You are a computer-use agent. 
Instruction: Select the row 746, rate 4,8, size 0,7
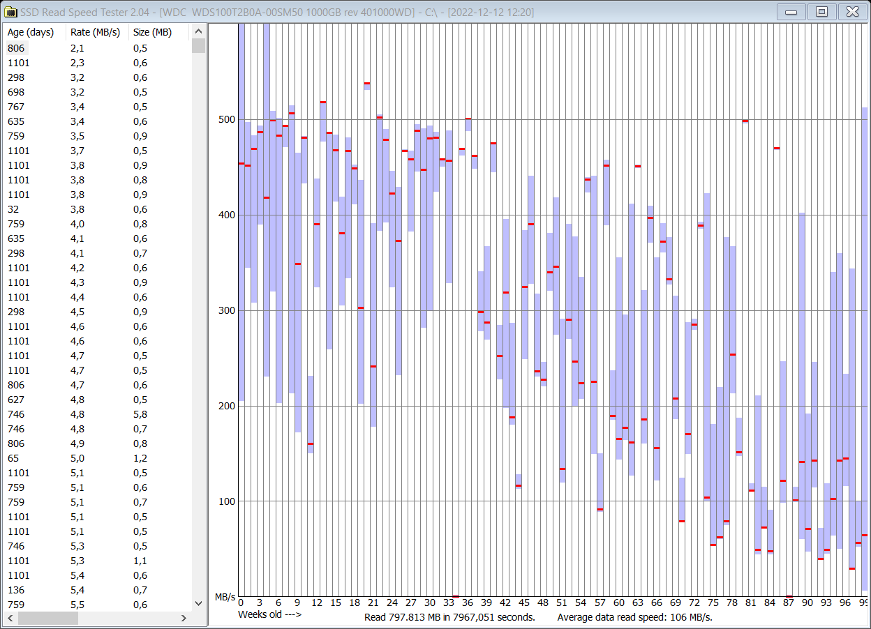click(x=98, y=429)
